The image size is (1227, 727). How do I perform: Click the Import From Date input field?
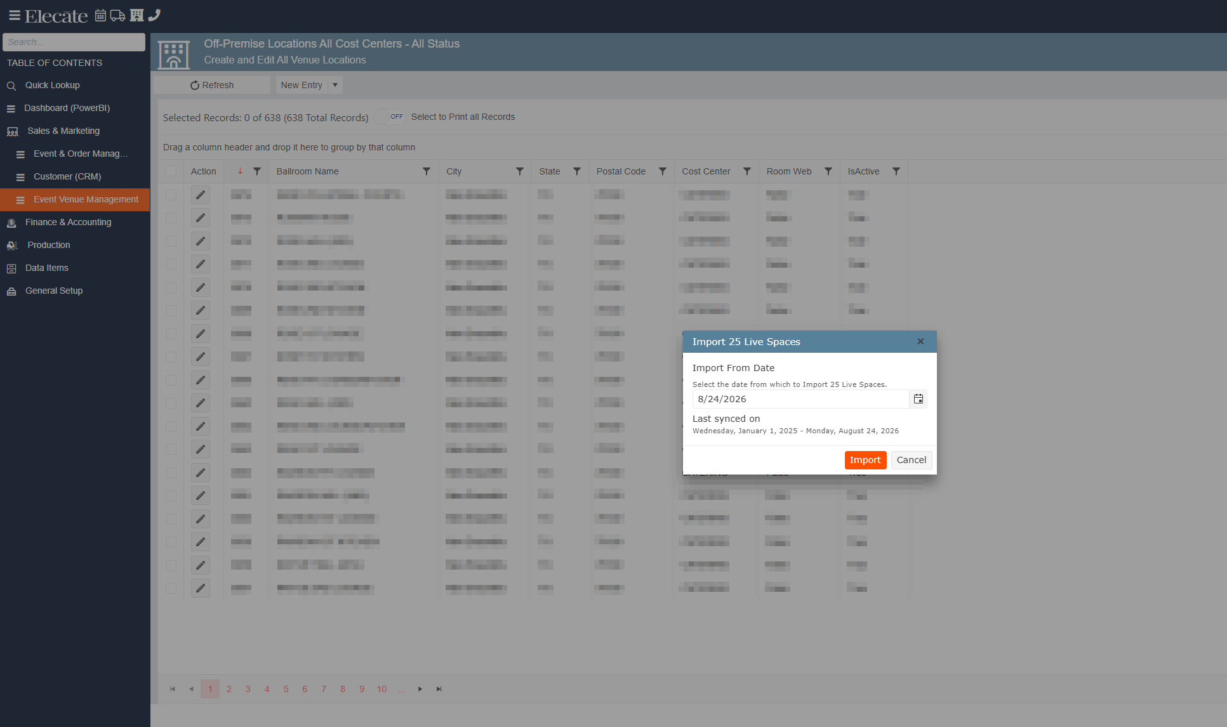point(801,399)
